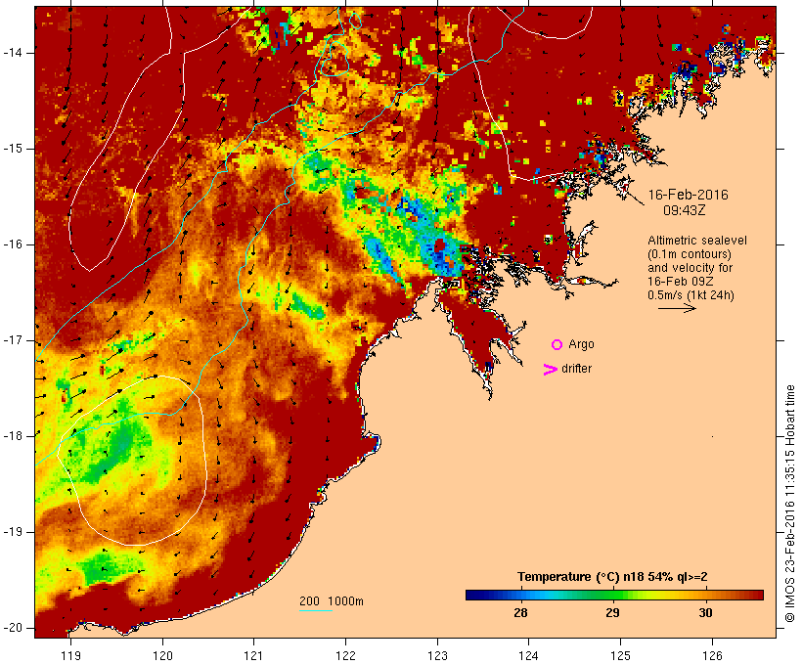
Task: Click the 'Temperature (°C) n18 54% ql>=2' title
Action: click(x=612, y=577)
